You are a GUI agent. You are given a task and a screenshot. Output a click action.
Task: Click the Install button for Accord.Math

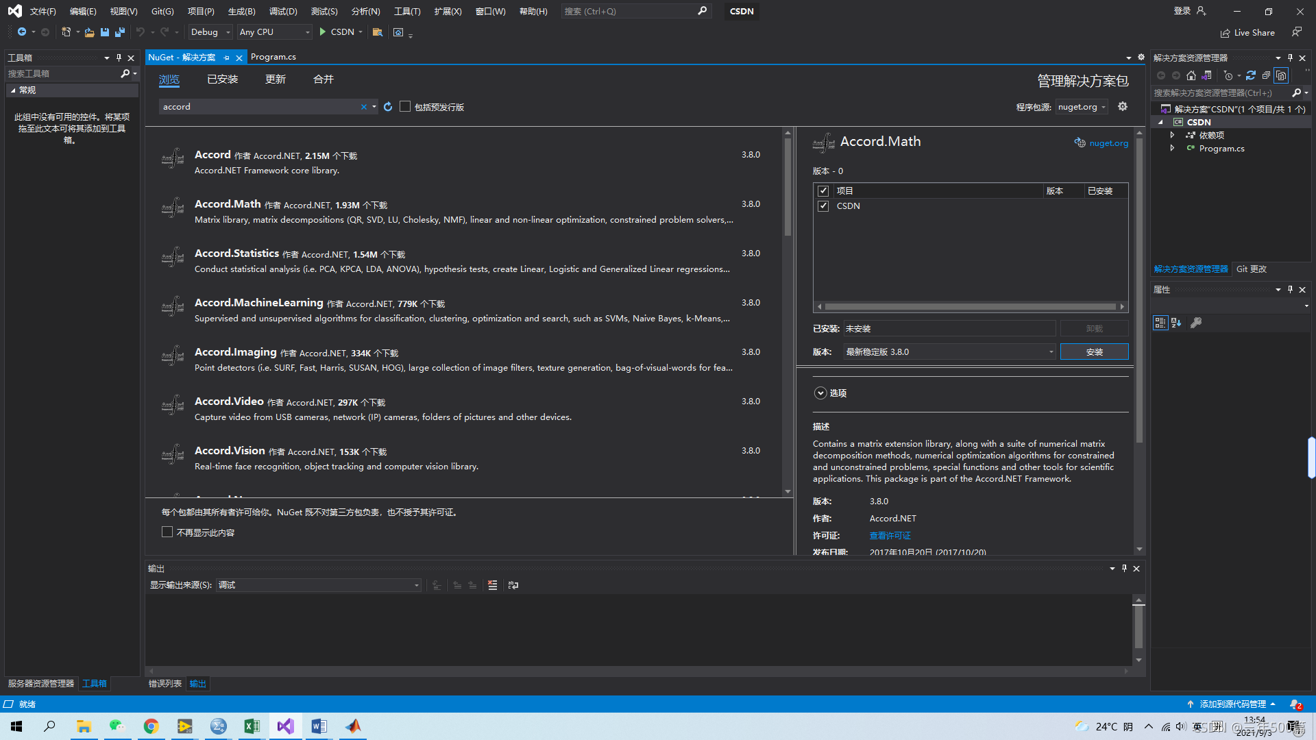coord(1094,352)
